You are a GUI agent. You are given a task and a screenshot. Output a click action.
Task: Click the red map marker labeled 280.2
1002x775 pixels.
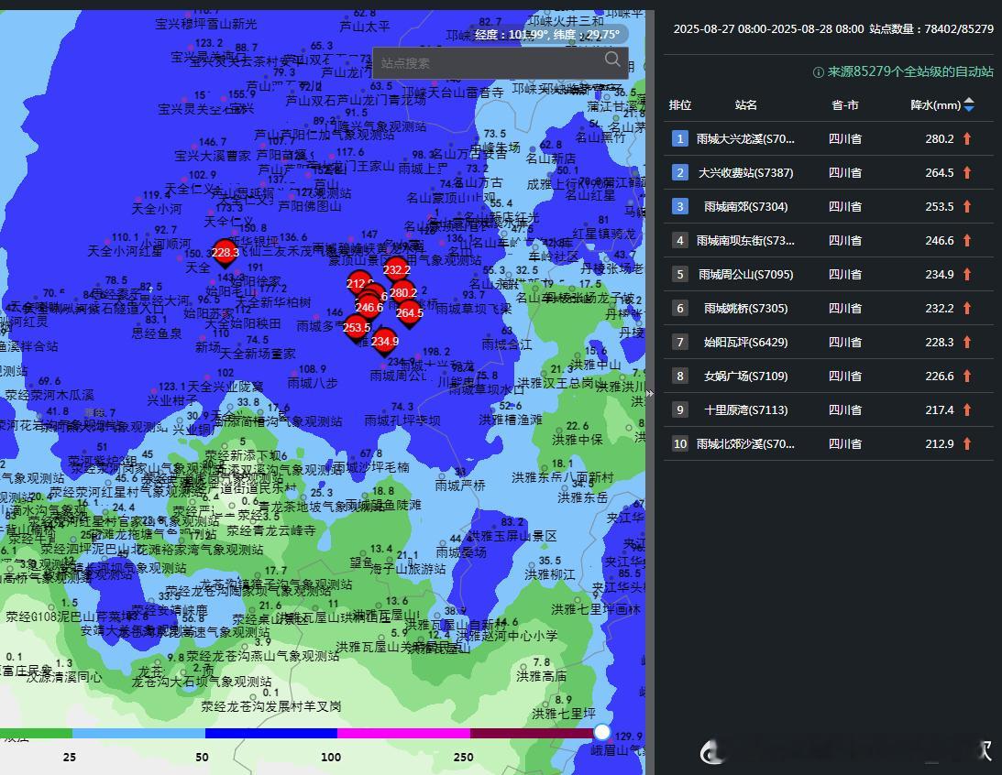tap(403, 293)
